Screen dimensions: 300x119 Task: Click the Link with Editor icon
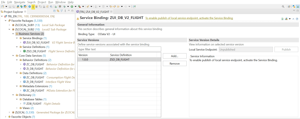pos(57,11)
